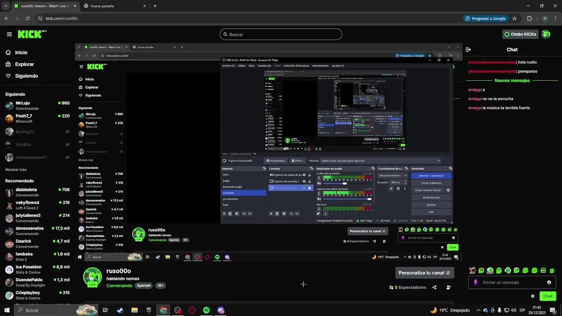Toggle eye for Captura de pantalla 2 in streamed OBS
Image resolution: width=562 pixels, height=316 pixels.
304,181
